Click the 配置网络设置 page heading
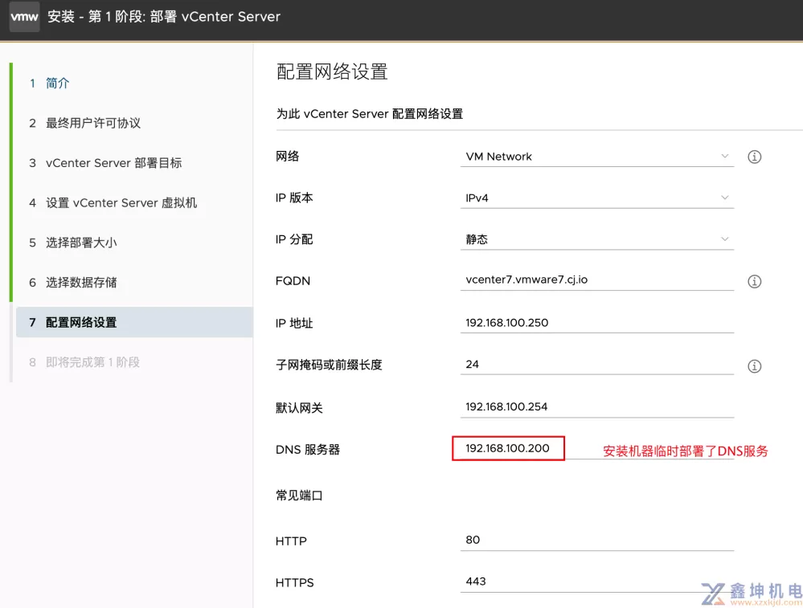Viewport: 803px width, 608px height. click(x=332, y=71)
